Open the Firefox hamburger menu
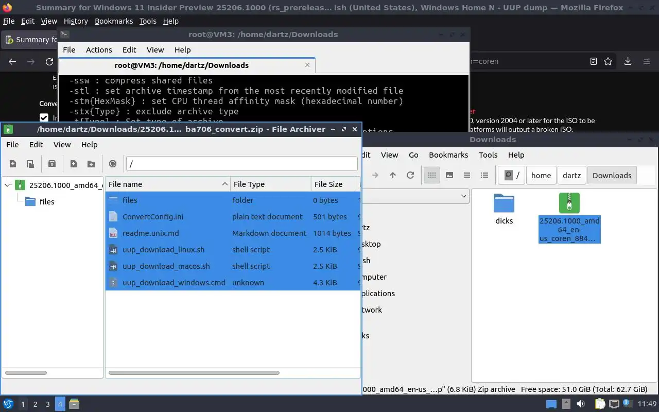 647,61
